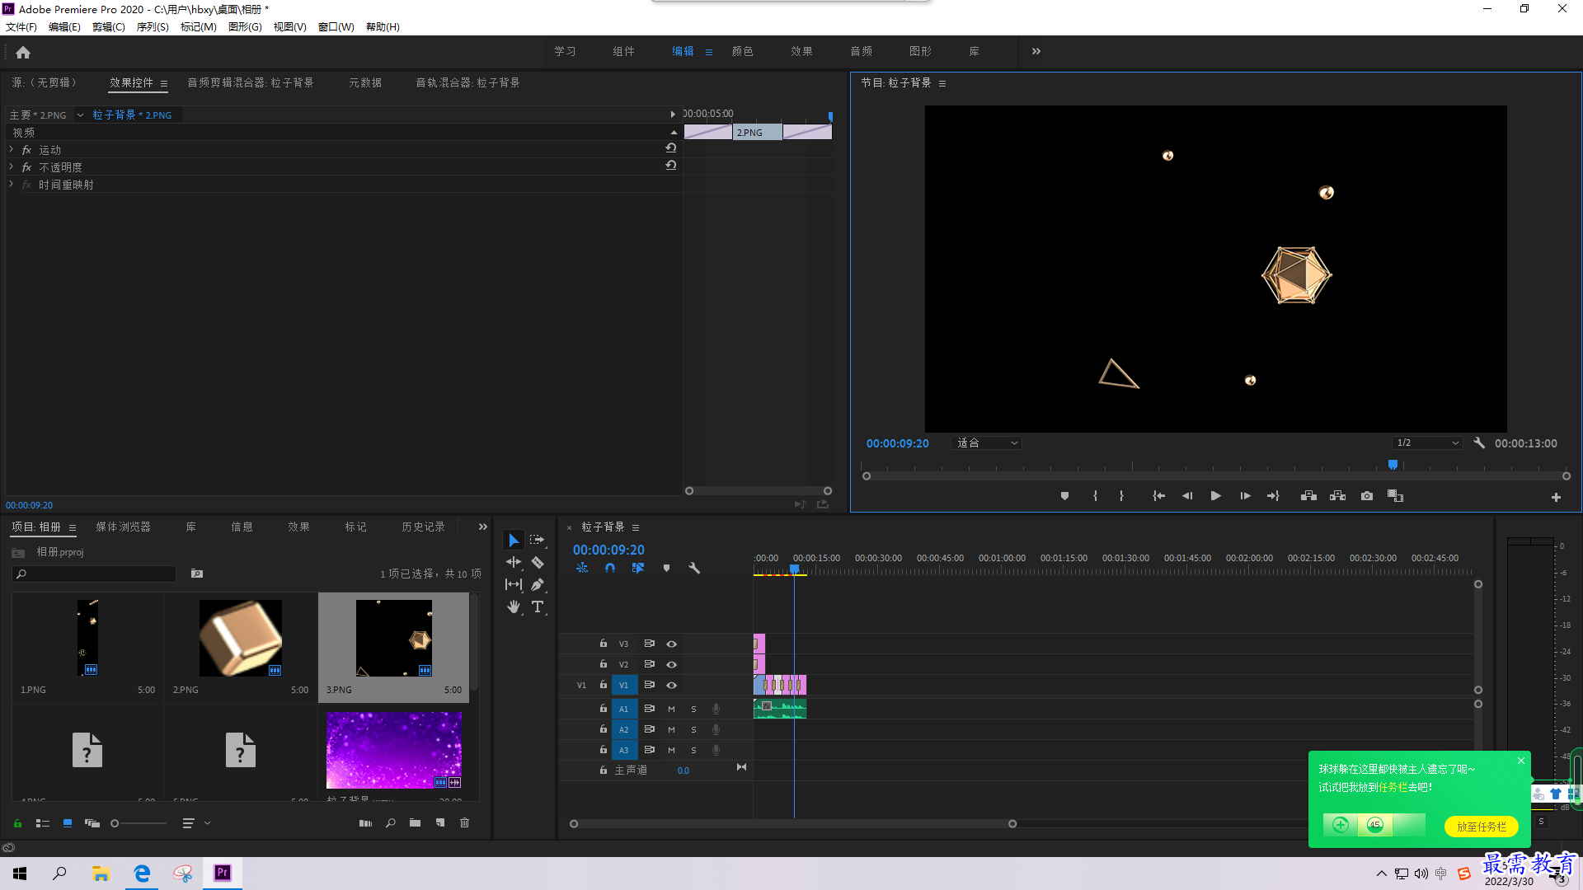The width and height of the screenshot is (1583, 890).
Task: Switch to 音频 workspace tab
Action: pos(862,51)
